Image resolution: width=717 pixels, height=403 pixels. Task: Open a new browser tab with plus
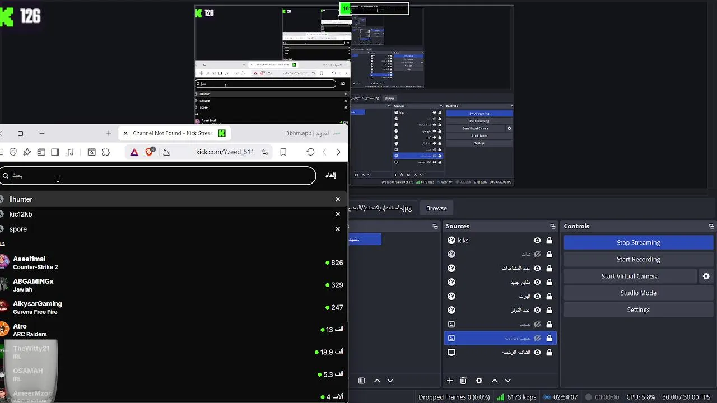click(x=109, y=133)
